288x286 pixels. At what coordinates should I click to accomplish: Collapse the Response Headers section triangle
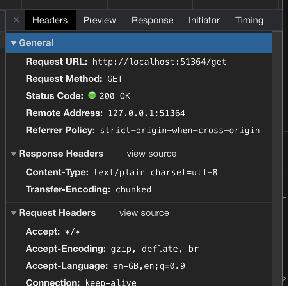pyautogui.click(x=14, y=154)
